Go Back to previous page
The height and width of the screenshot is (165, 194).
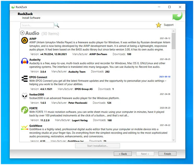click(x=123, y=154)
